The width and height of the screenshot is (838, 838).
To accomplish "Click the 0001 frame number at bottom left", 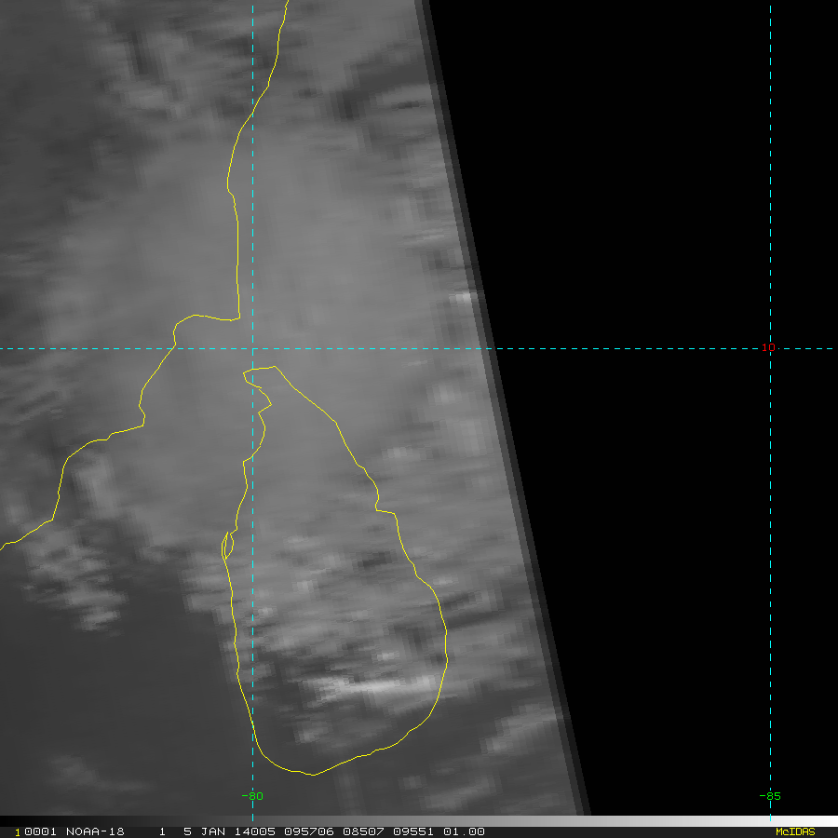I will click(35, 831).
